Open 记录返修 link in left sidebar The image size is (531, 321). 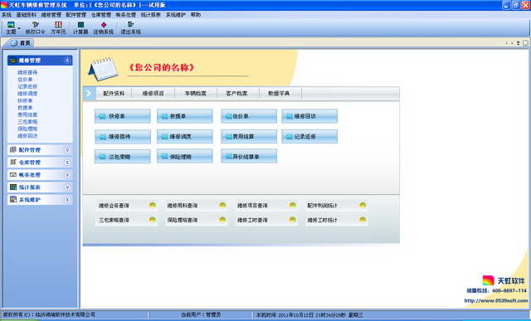[x=27, y=87]
